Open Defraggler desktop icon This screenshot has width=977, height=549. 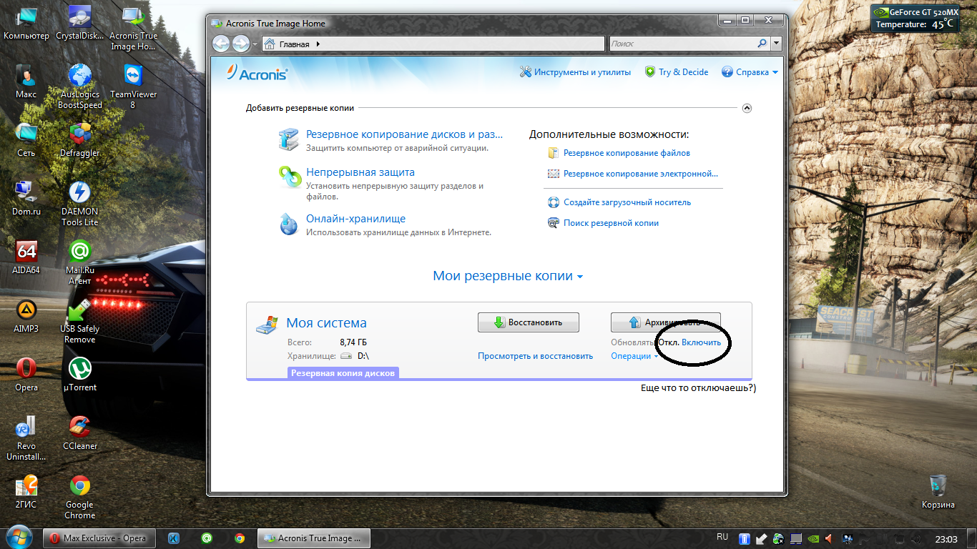(x=79, y=139)
